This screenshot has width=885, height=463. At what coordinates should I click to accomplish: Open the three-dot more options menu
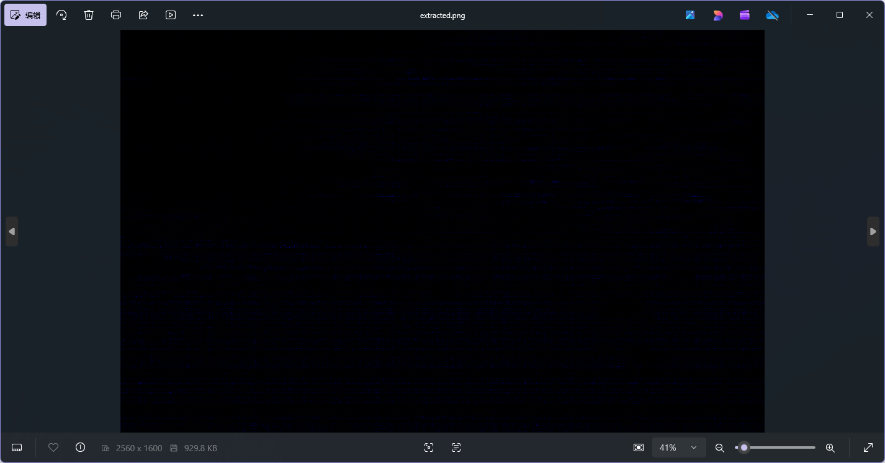(x=198, y=15)
